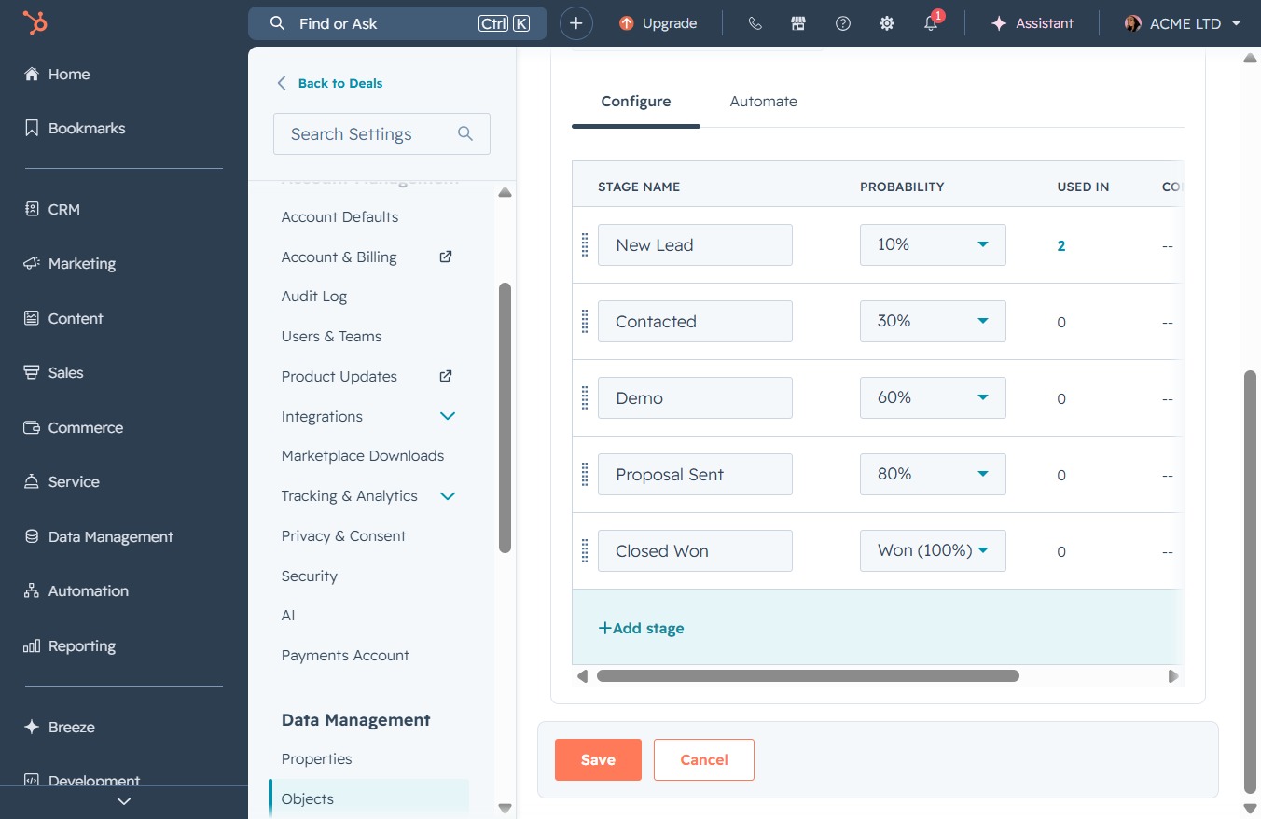Image resolution: width=1261 pixels, height=819 pixels.
Task: Click the drag handle for Closed Won stage
Action: pyautogui.click(x=585, y=550)
